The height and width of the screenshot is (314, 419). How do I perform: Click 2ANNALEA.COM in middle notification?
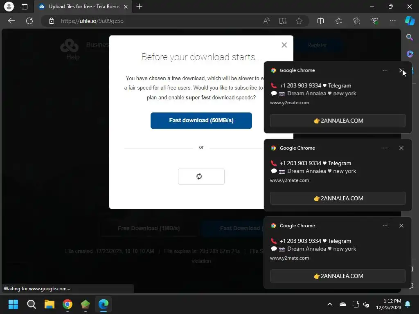coord(338,198)
